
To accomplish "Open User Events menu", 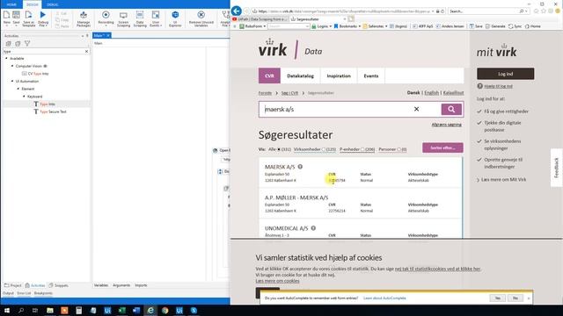I will [156, 18].
